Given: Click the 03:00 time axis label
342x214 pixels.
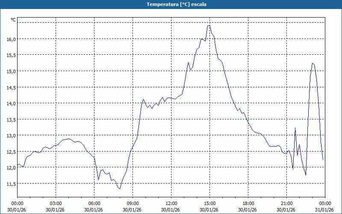Looking at the screenshot, I should (56, 203).
